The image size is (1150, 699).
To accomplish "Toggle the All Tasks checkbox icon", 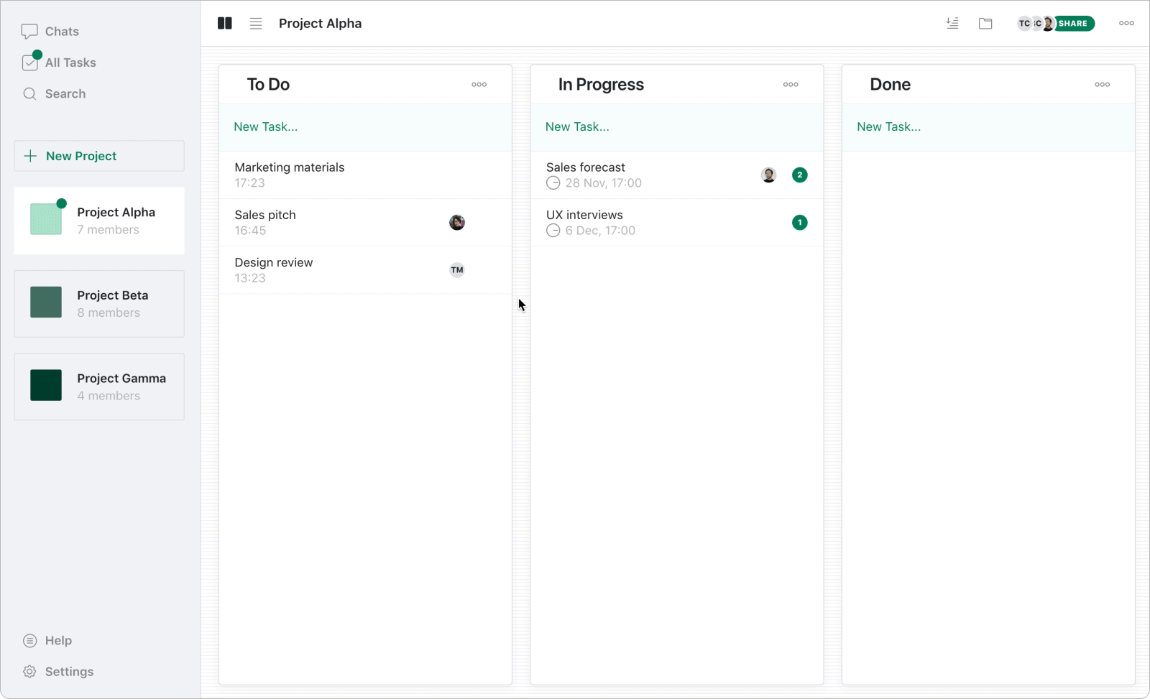I will pos(30,63).
